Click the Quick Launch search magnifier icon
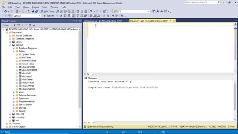This screenshot has height=134, width=238. pos(218,2)
